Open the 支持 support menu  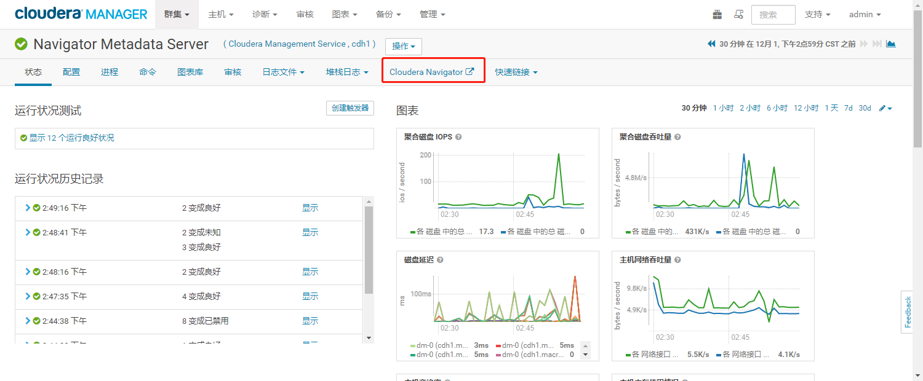818,14
